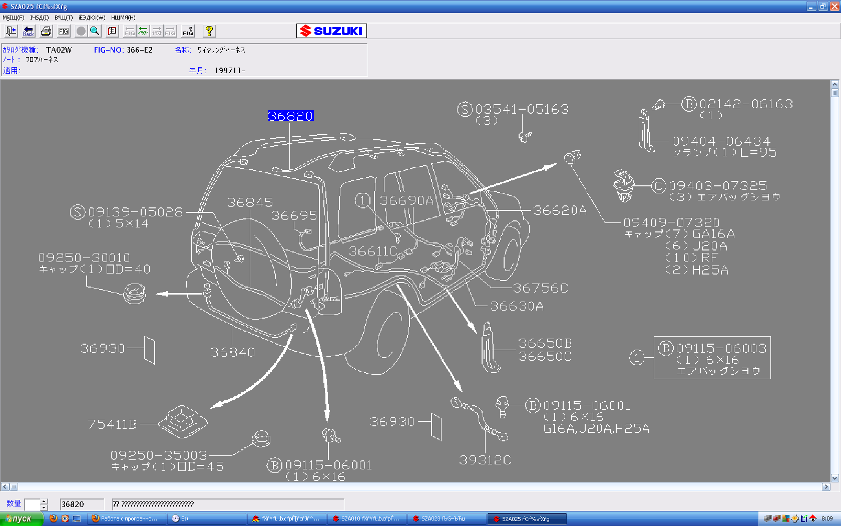Open the first menu labeled (F)
Screen dimensions: 841x526
pyautogui.click(x=14, y=18)
